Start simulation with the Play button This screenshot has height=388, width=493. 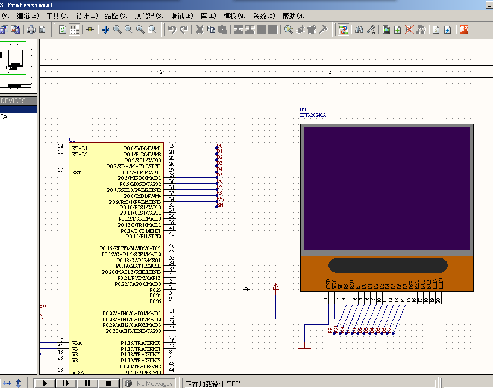(45, 383)
